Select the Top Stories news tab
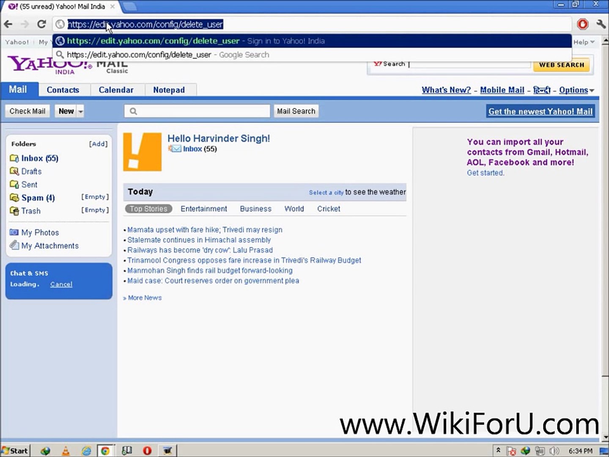 click(x=148, y=209)
